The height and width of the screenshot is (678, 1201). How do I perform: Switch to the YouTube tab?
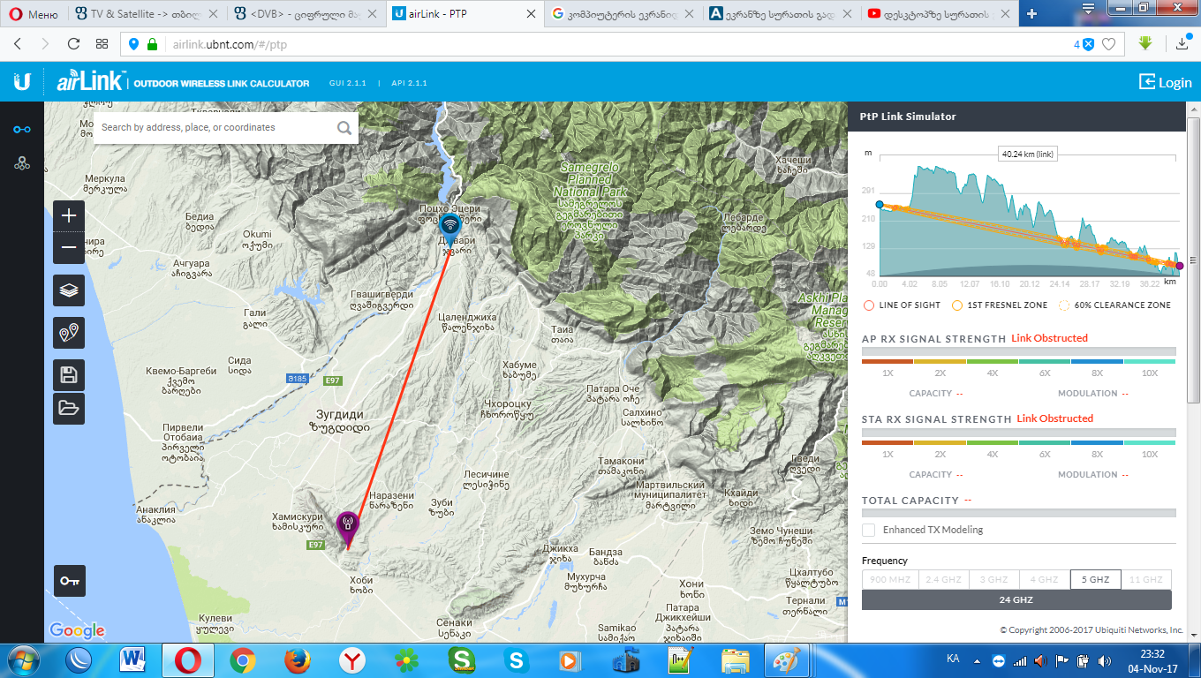tap(940, 14)
